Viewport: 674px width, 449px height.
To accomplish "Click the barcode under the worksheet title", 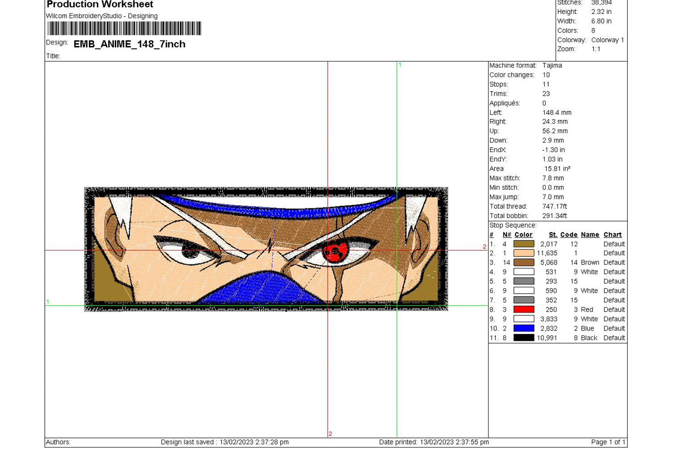I will tap(124, 28).
